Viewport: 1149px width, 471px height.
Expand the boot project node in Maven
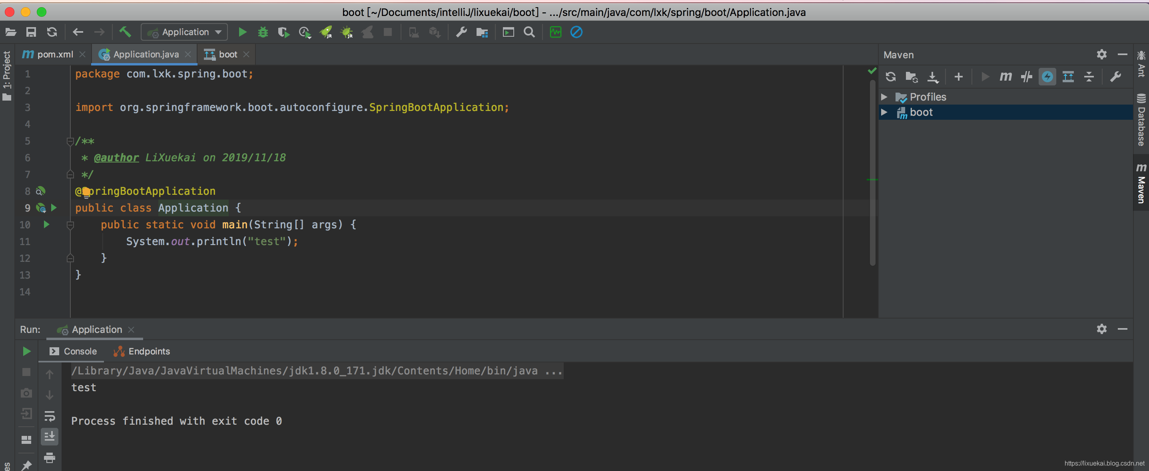click(884, 112)
